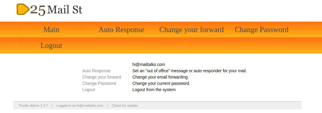Click the gray Logout link in list
Image resolution: width=322 pixels, height=113 pixels.
tap(89, 90)
